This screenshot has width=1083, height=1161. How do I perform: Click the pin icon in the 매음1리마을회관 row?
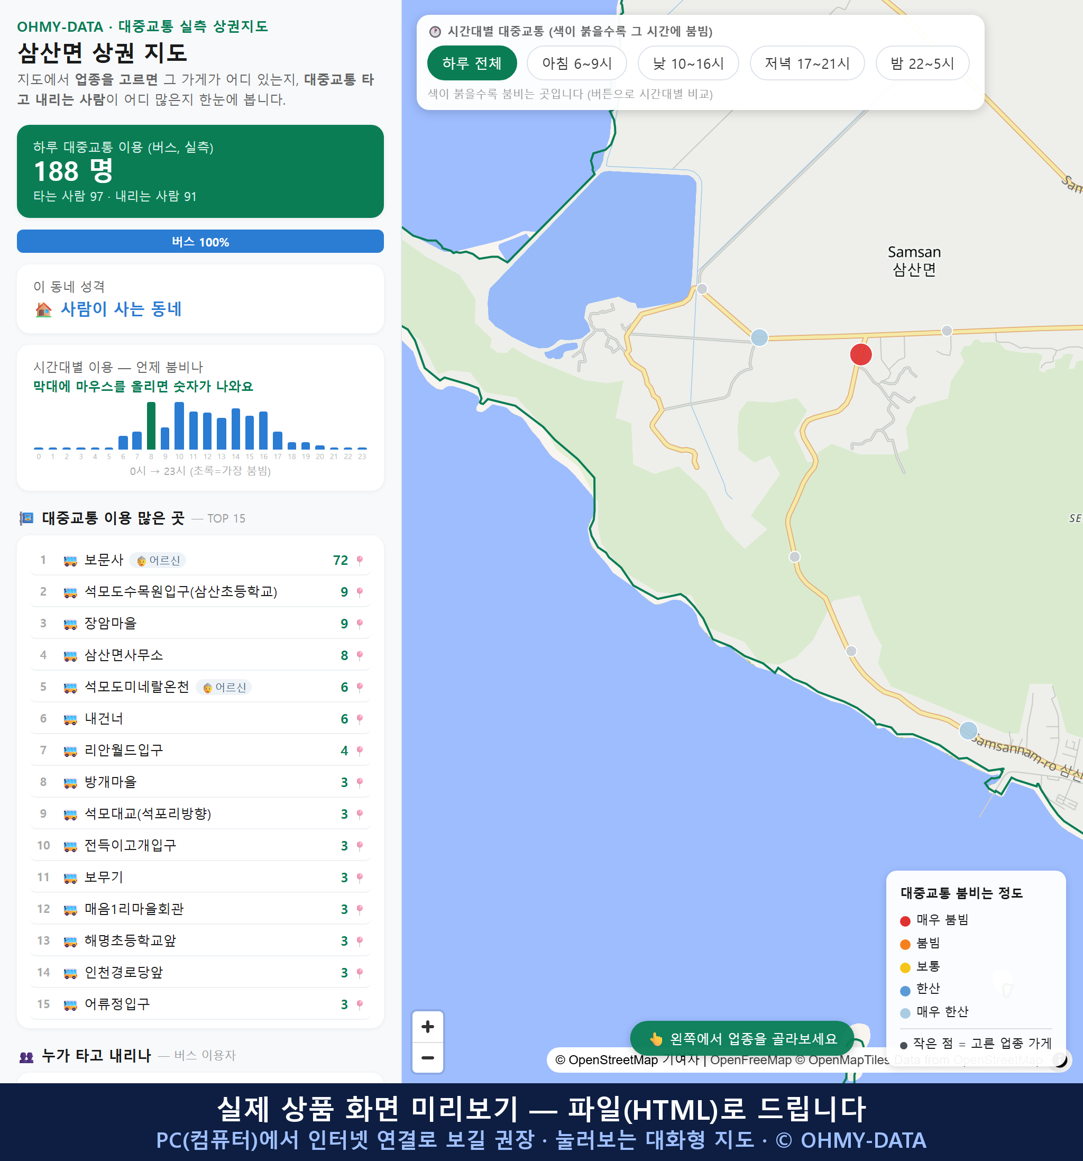(x=360, y=909)
